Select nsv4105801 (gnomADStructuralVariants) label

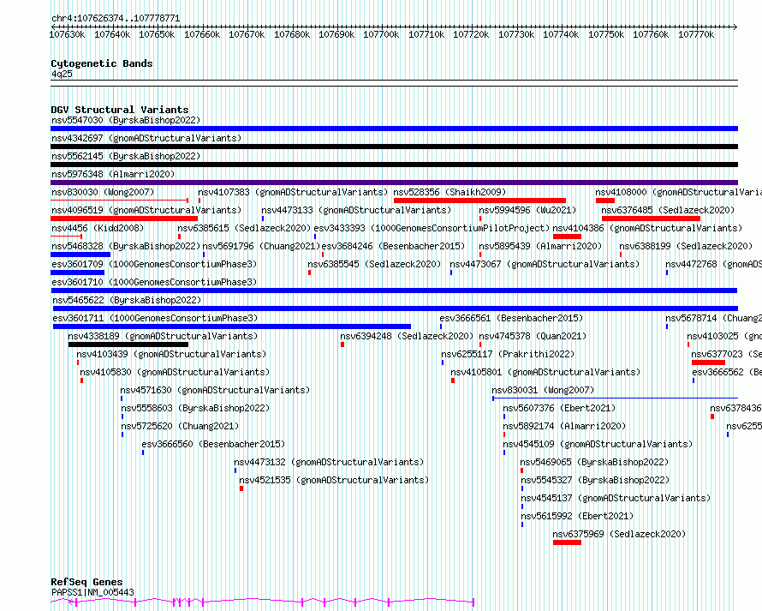pos(545,372)
